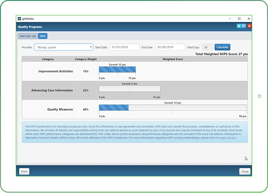Click the Start Date field
The height and width of the screenshot is (193, 268).
click(x=124, y=47)
